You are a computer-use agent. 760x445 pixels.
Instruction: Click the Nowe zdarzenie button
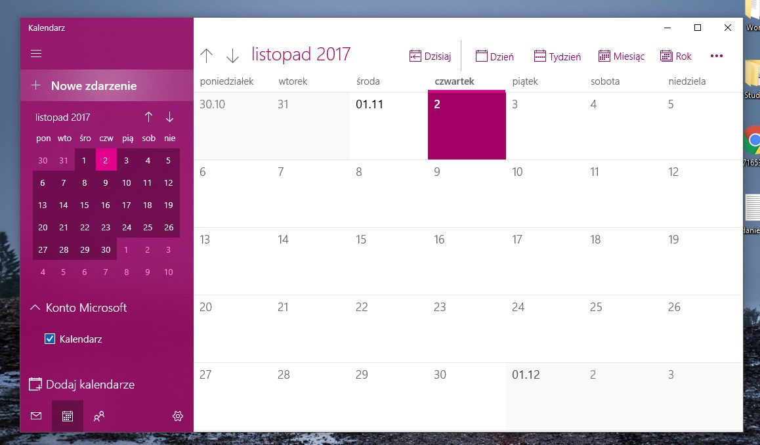pos(106,86)
